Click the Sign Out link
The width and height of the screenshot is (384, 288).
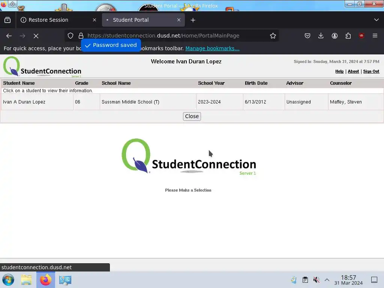coord(371,71)
